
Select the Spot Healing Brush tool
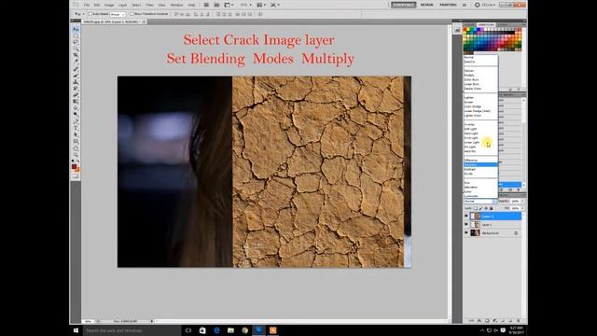coord(76,69)
